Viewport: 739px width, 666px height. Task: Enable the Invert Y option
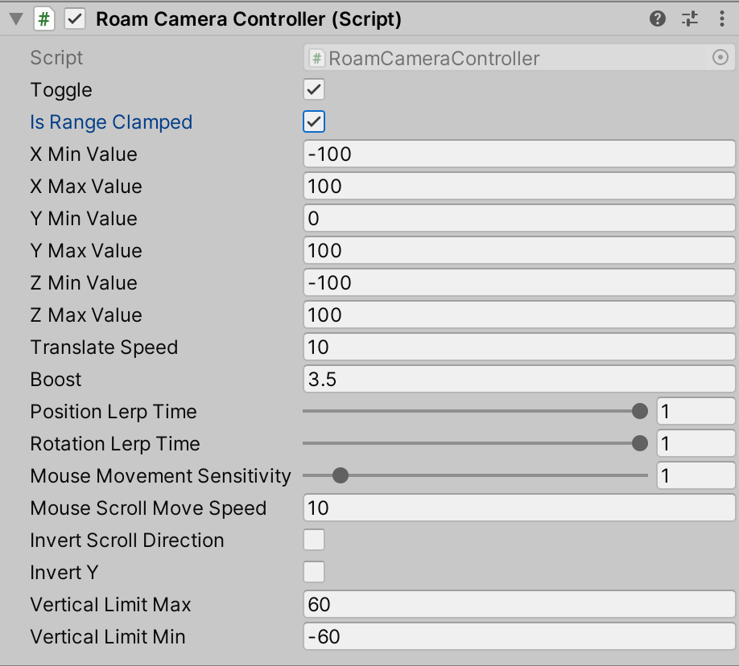(x=313, y=572)
